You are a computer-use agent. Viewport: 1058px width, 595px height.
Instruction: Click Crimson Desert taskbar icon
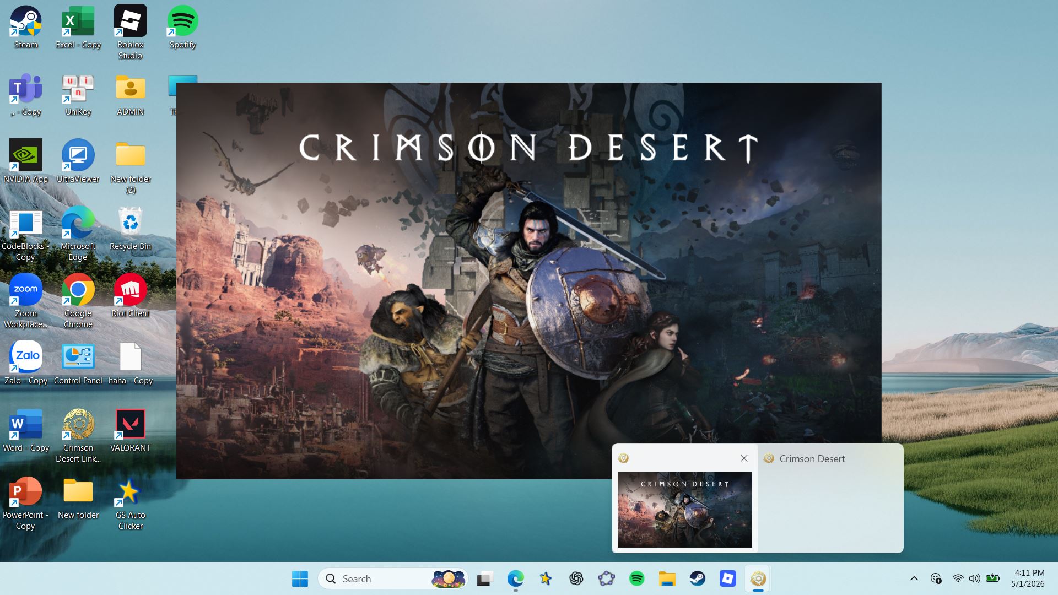pos(758,578)
